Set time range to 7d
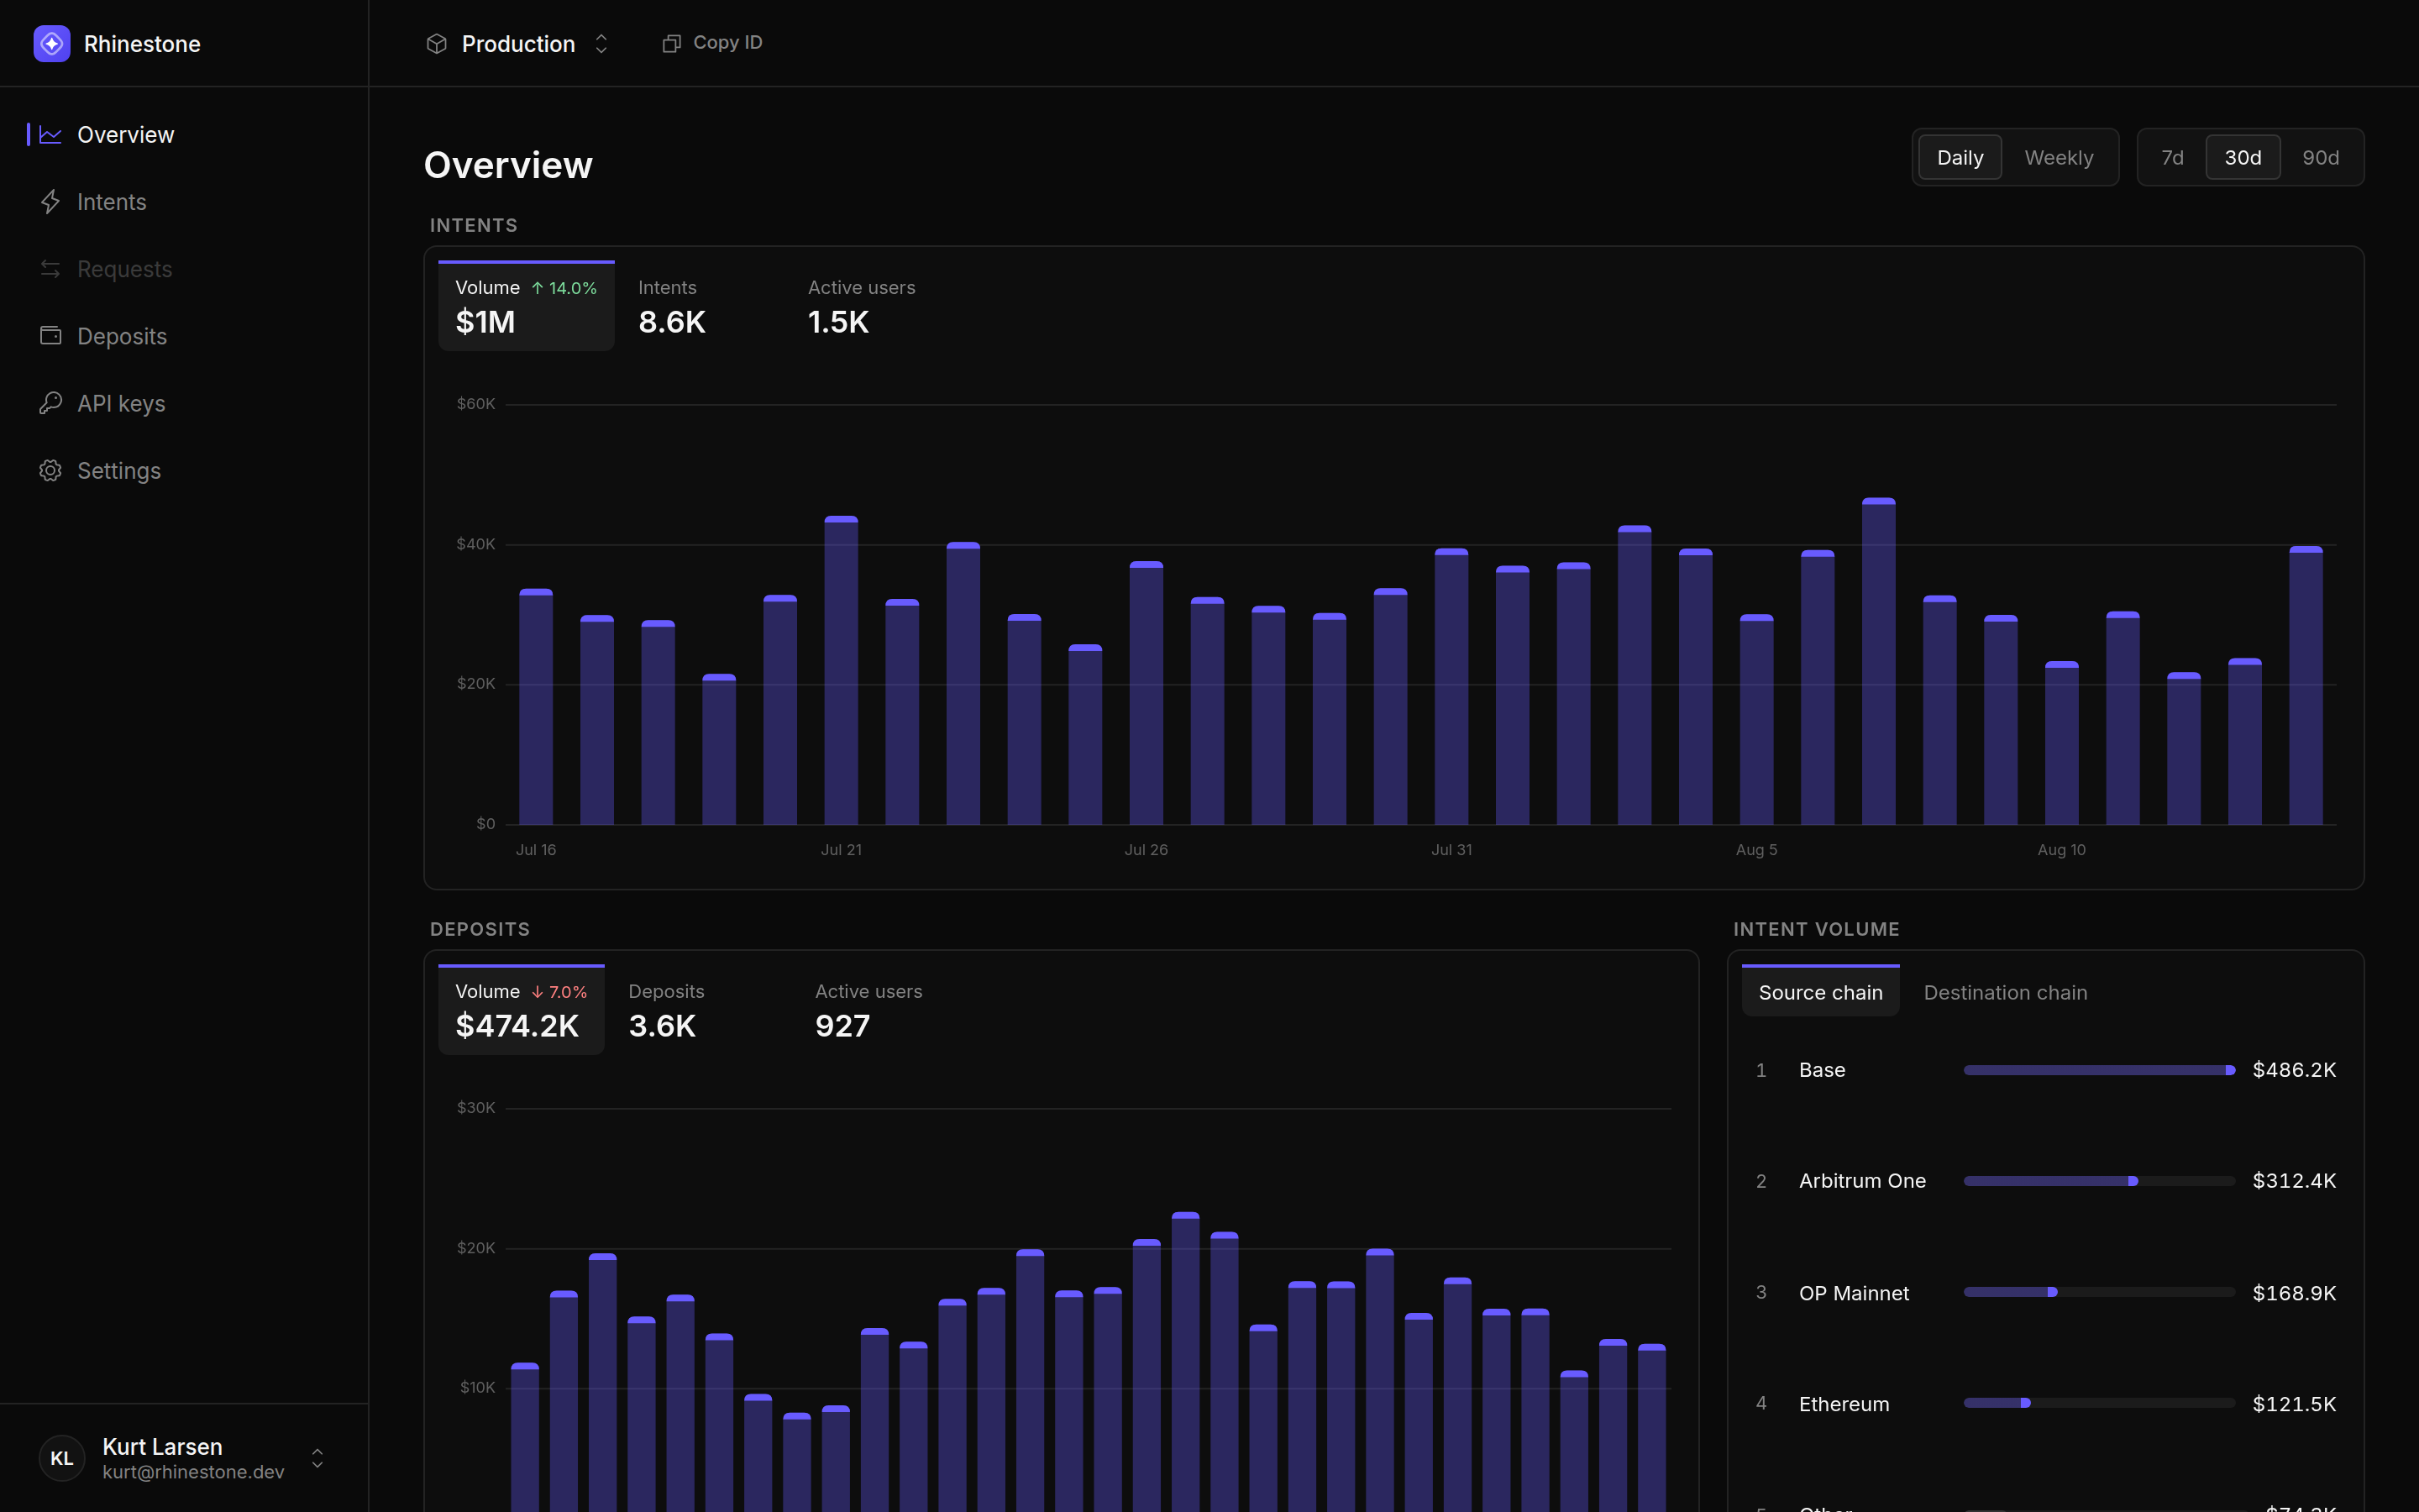The height and width of the screenshot is (1512, 2419). point(2172,158)
